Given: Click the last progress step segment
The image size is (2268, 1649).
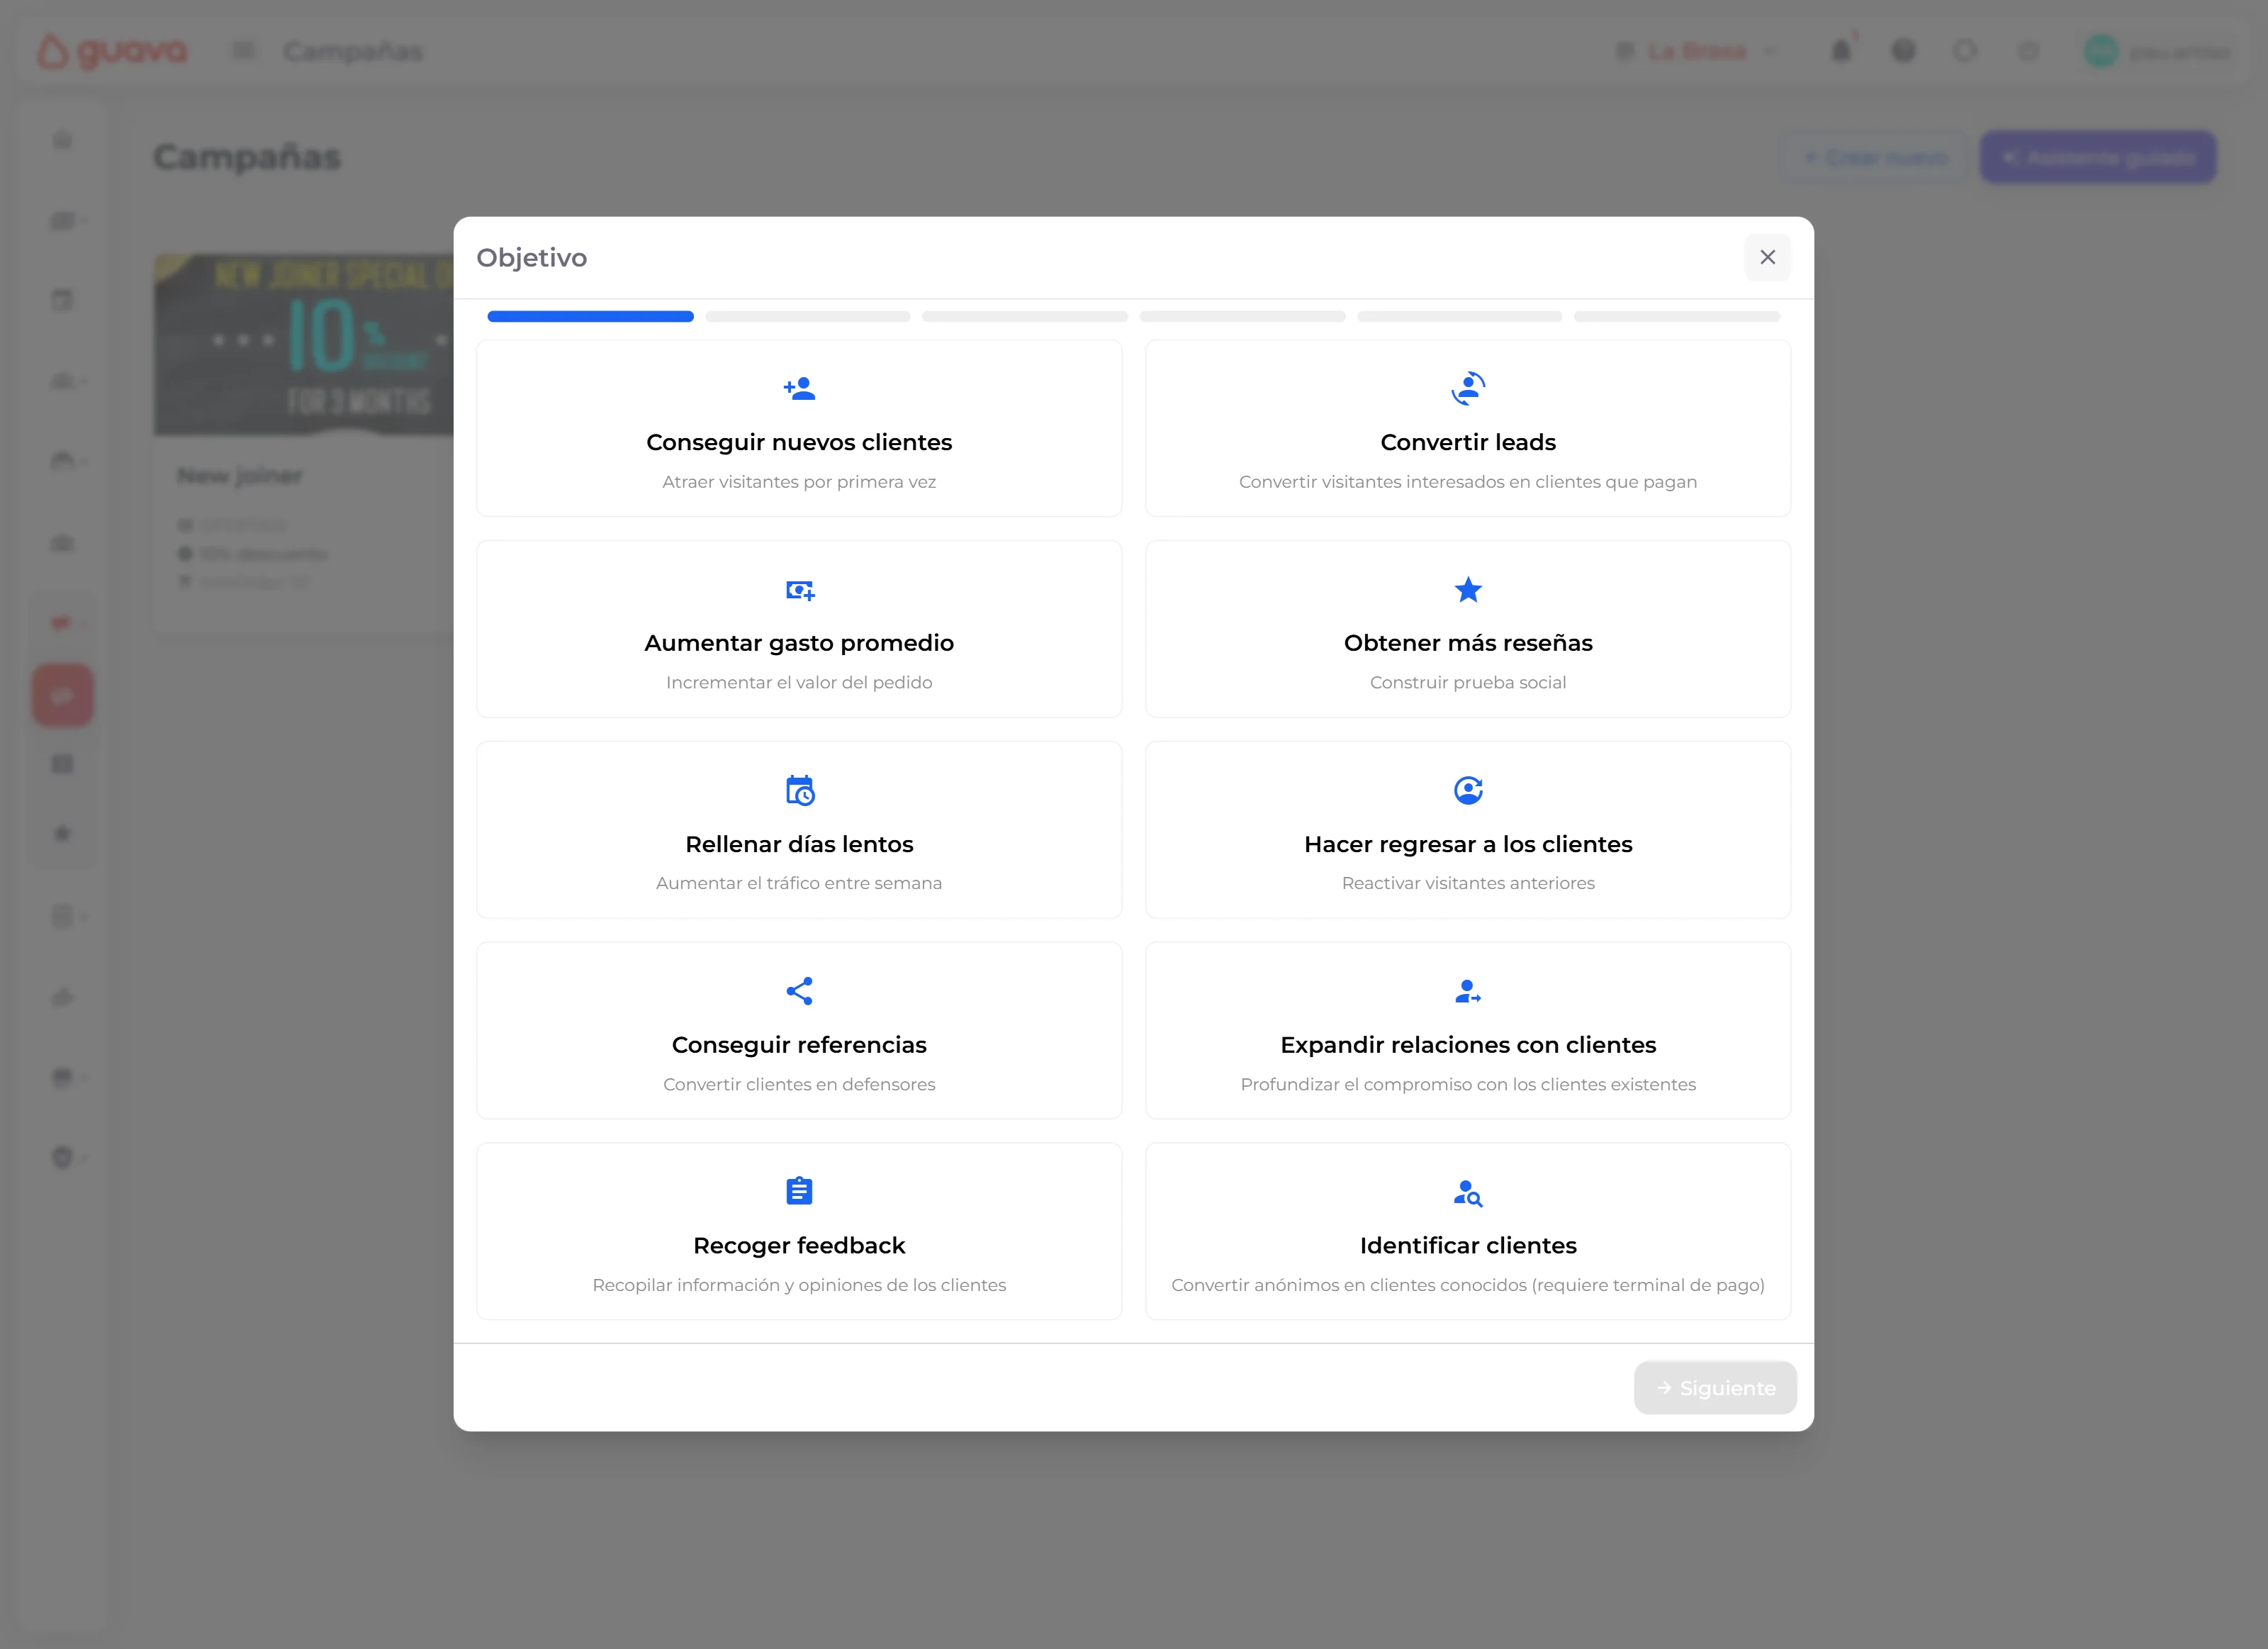Looking at the screenshot, I should pyautogui.click(x=1676, y=316).
